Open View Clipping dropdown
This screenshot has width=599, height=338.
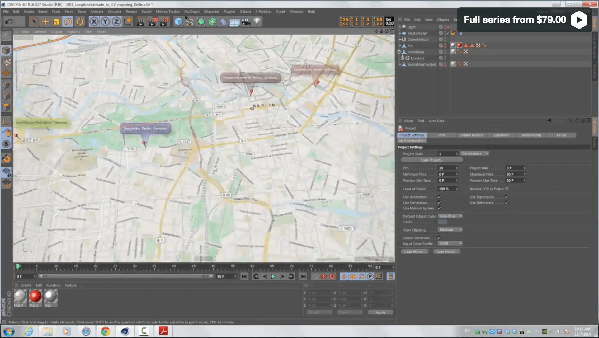click(x=450, y=230)
